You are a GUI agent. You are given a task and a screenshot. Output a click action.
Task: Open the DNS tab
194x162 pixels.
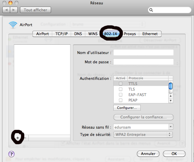(x=78, y=34)
